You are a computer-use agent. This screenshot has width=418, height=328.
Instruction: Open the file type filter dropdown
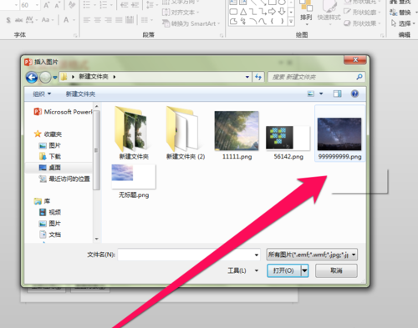tap(312, 255)
